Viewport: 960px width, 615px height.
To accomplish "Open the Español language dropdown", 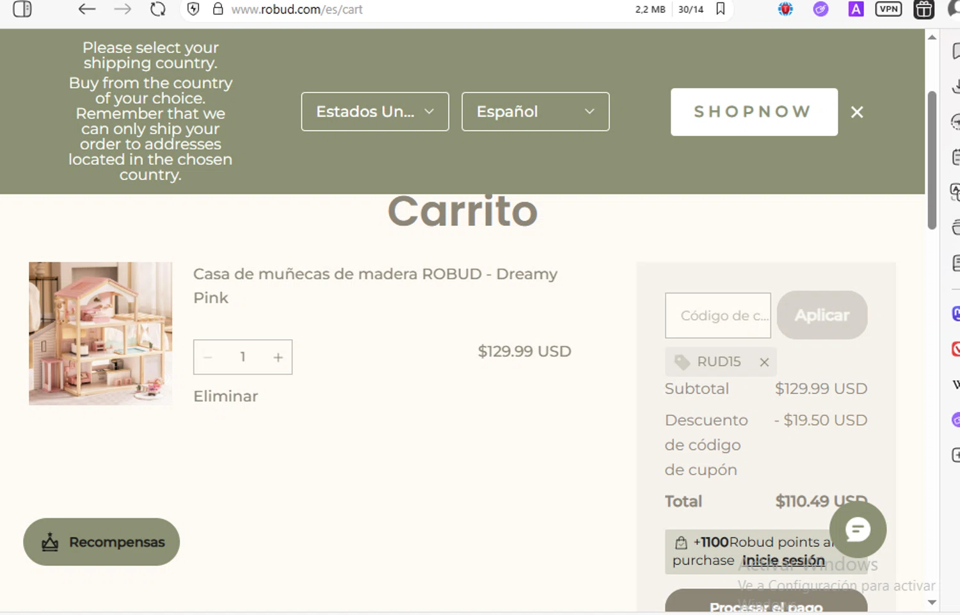I will [535, 111].
